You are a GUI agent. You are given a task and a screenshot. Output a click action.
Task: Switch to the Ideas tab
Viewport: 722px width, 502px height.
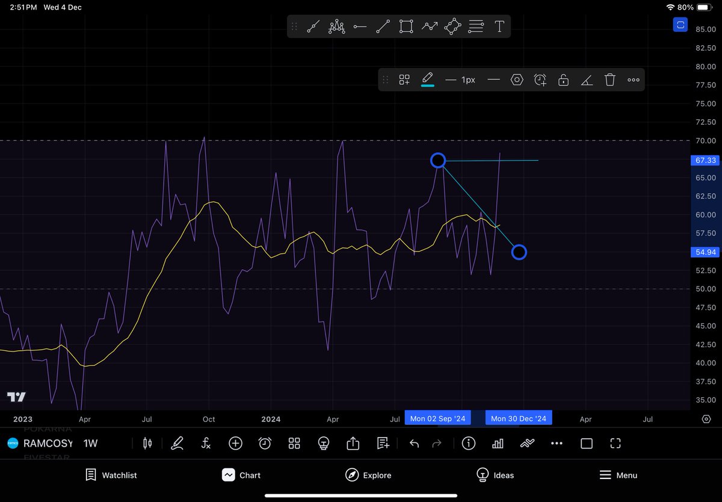(495, 475)
